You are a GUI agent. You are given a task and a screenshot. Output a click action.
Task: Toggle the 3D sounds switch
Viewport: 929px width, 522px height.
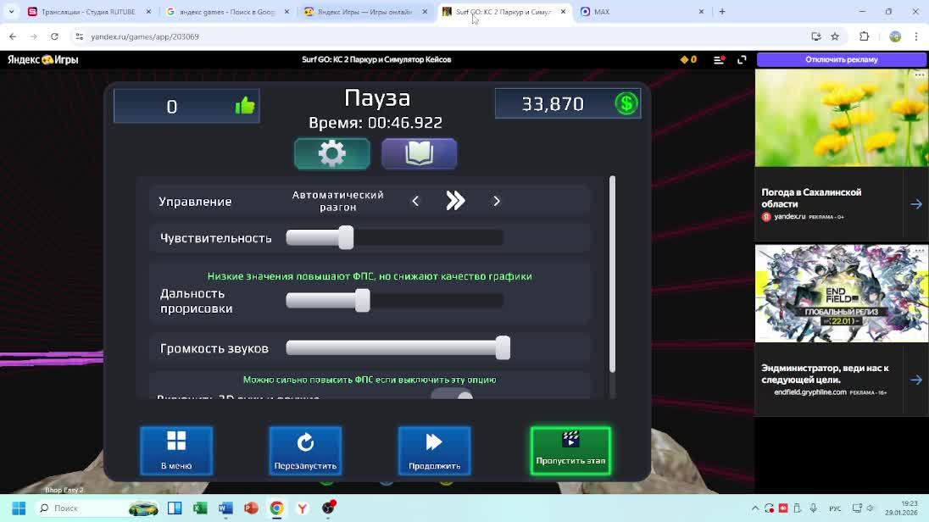click(x=452, y=395)
